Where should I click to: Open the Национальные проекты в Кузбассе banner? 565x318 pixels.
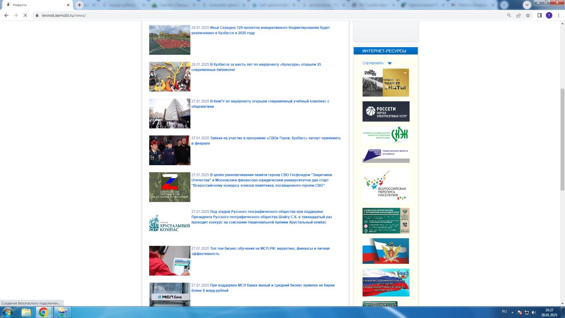point(386,155)
